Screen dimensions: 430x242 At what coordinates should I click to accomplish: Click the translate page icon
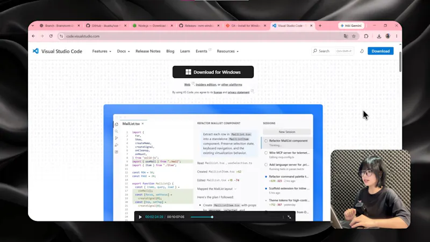[x=346, y=36]
